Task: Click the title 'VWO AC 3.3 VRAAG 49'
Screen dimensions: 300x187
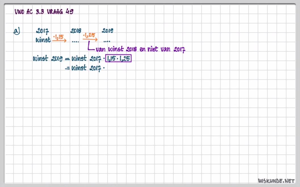Action: 44,12
